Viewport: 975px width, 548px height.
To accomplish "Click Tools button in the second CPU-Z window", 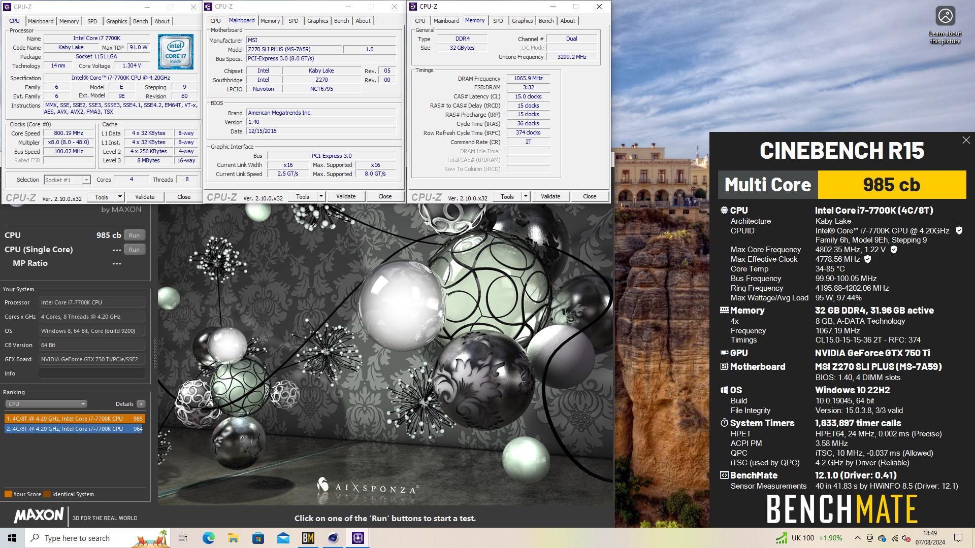I will pyautogui.click(x=303, y=196).
